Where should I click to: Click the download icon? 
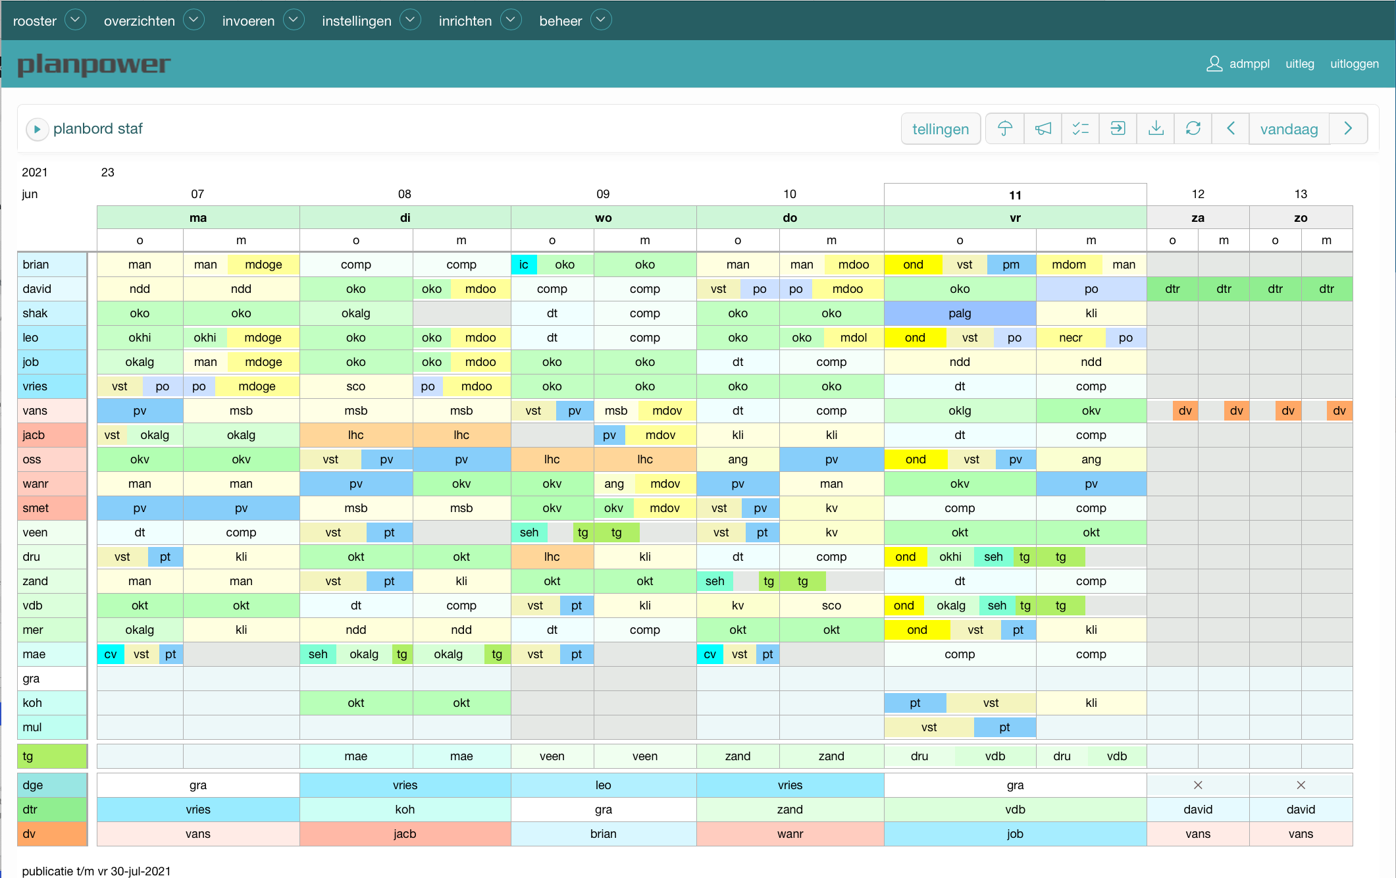[x=1156, y=128]
